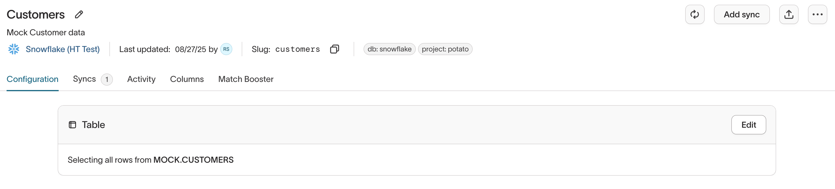
Task: Open the Match Booster tab
Action: pyautogui.click(x=246, y=79)
